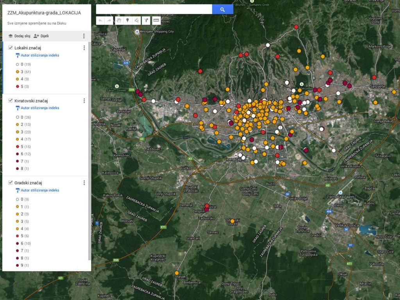Toggle Gradski značaj layer checkbox
Image resolution: width=400 pixels, height=300 pixels.
(11, 183)
